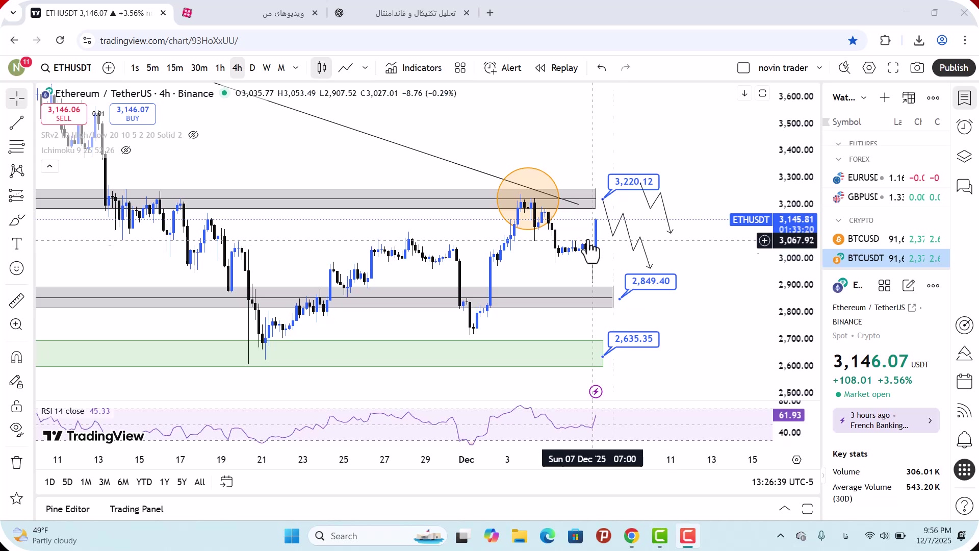979x551 pixels.
Task: Open the go to date icon
Action: [226, 482]
